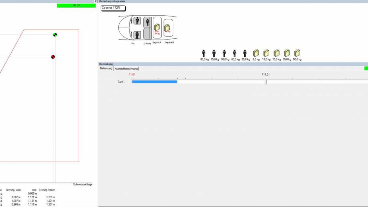Select the baggage in Gepäck A compartment
The image size is (368, 207).
tap(157, 28)
